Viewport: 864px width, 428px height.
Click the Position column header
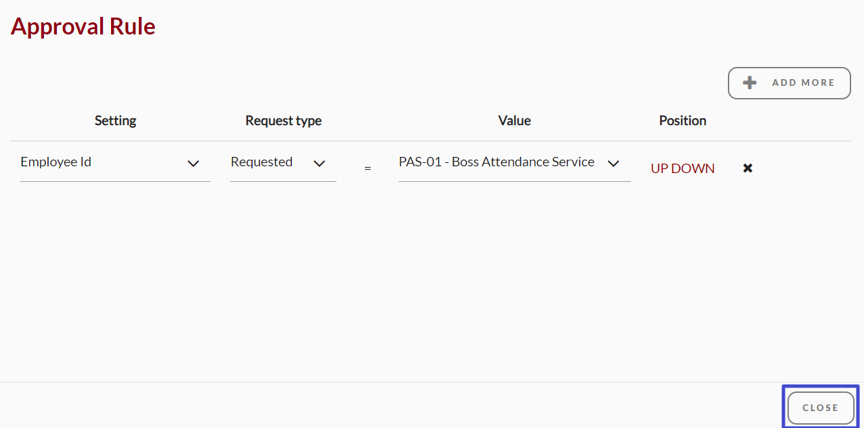(683, 120)
